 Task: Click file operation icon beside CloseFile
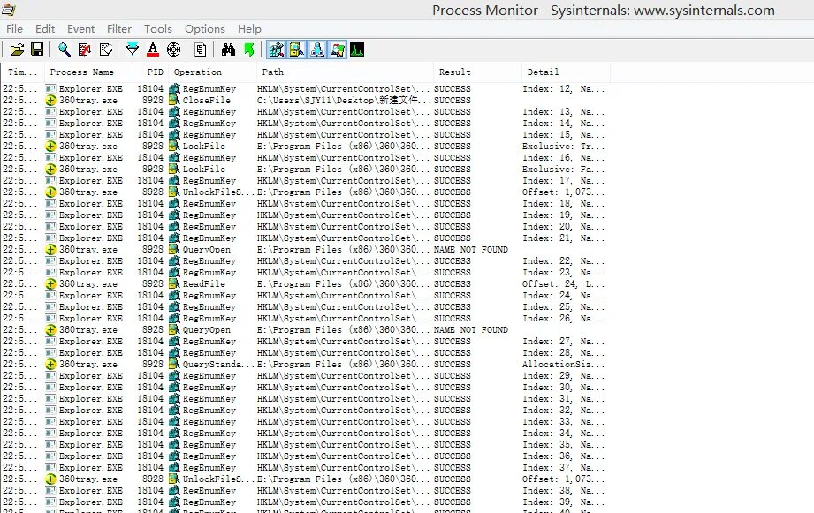tap(174, 100)
